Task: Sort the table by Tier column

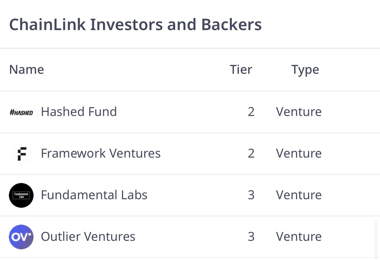Action: coord(241,70)
